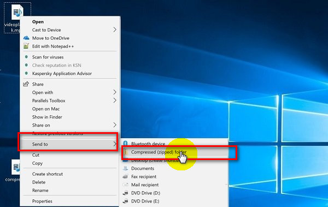Click the Documents folder icon in submenu
Viewport: 328px width, 207px height.
(x=125, y=168)
